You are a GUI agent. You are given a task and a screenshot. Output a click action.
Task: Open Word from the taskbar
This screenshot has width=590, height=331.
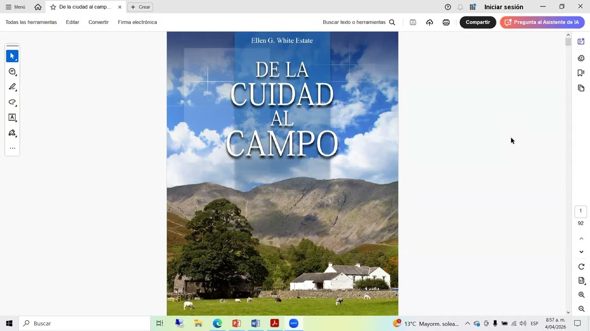point(255,323)
